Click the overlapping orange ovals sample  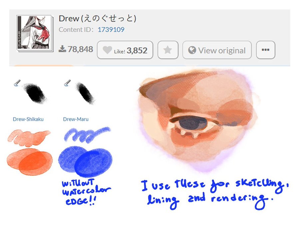pyautogui.click(x=30, y=162)
